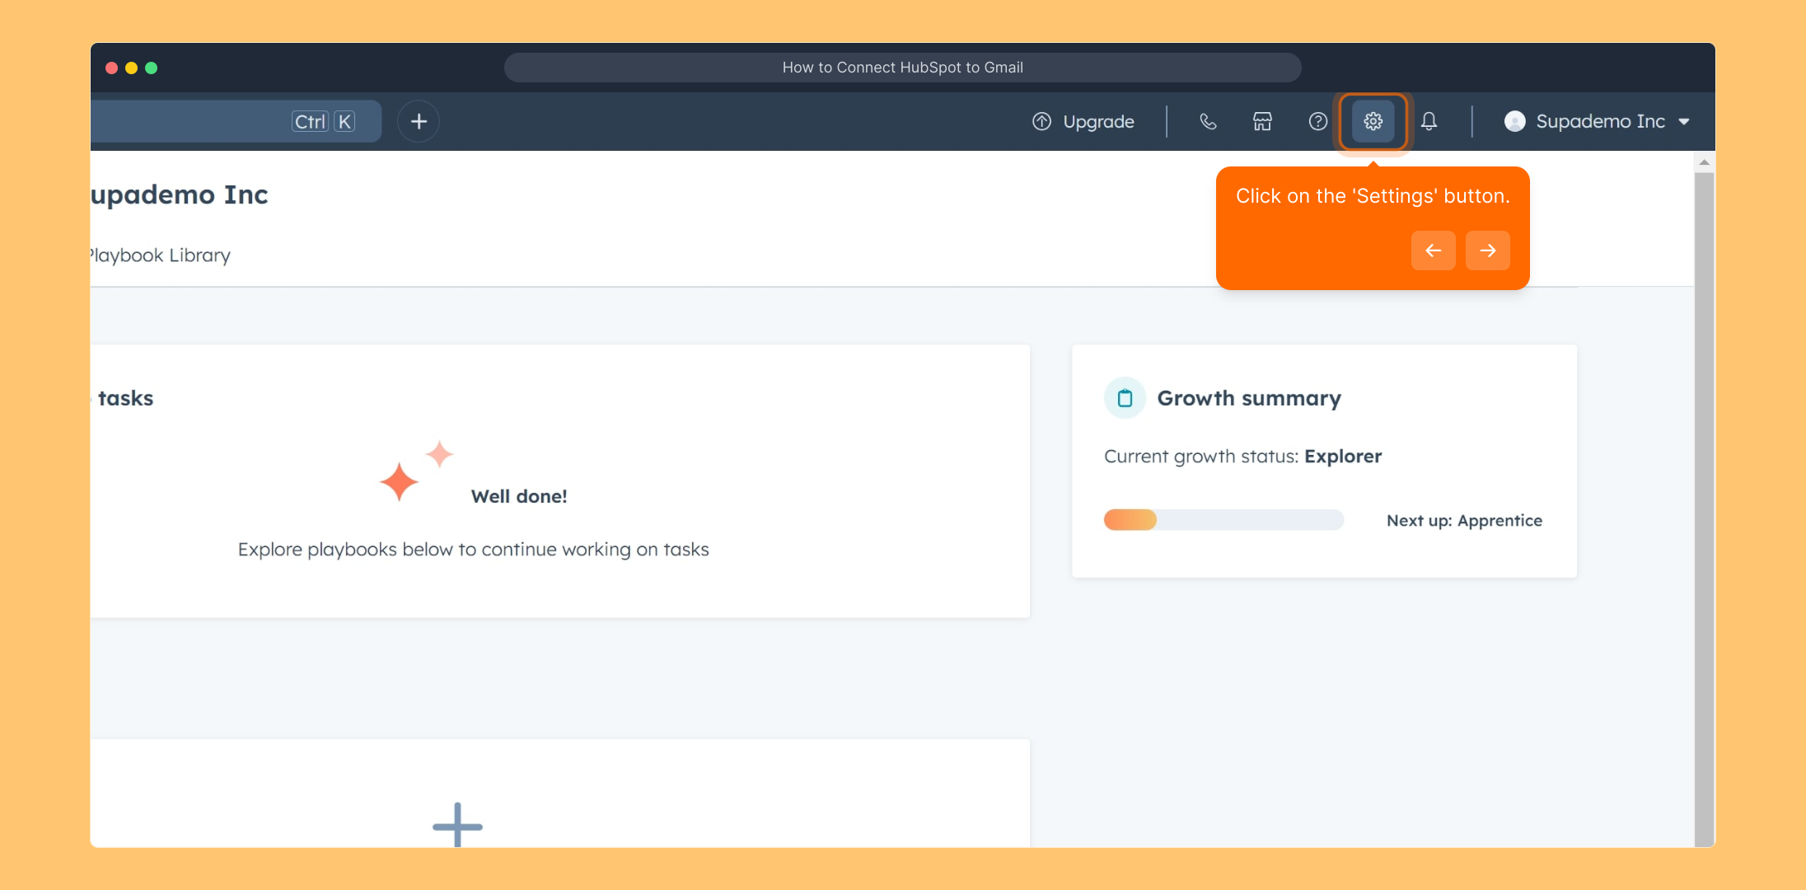This screenshot has width=1806, height=890.
Task: Expand the Supademo Inc account dropdown
Action: 1684,122
